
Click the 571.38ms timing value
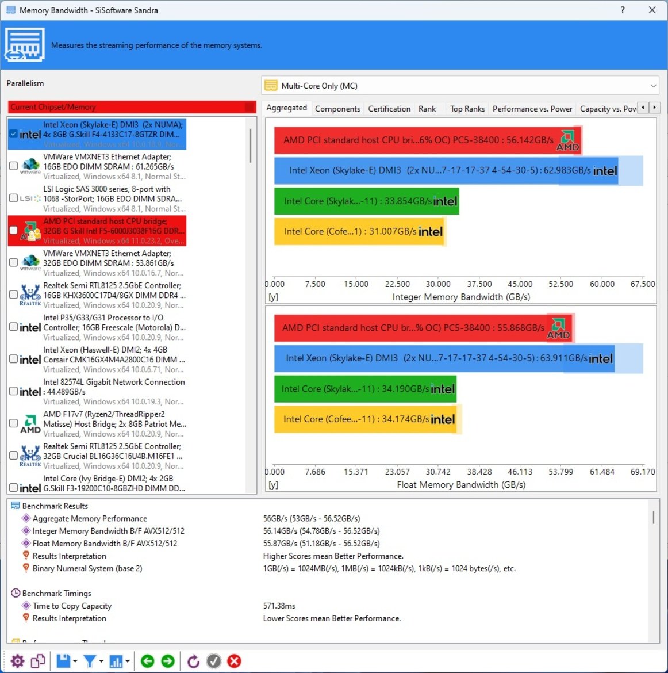(x=279, y=606)
